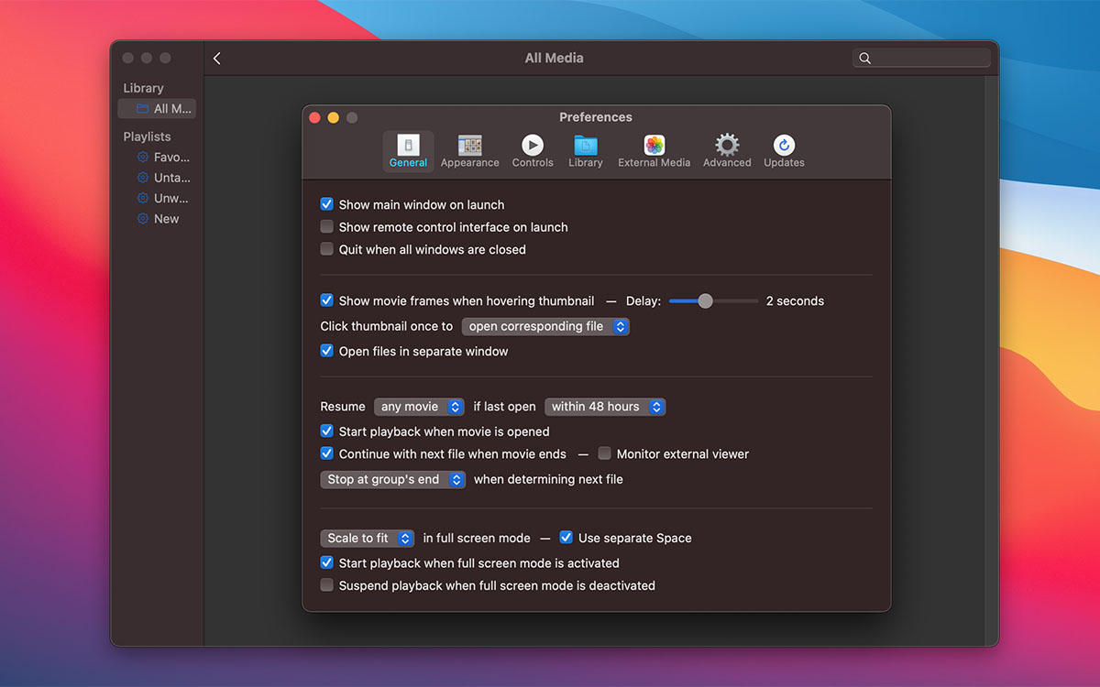Check the Monitor external viewer box
The height and width of the screenshot is (687, 1100).
[604, 453]
